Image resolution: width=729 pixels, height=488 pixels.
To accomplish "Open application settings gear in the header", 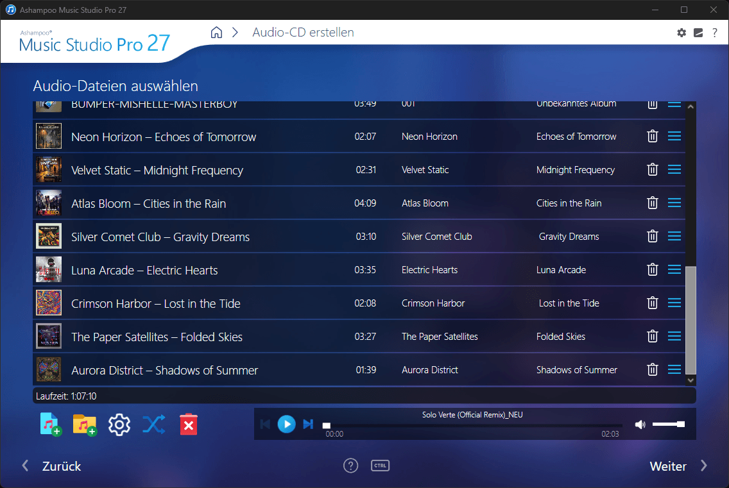I will [681, 33].
